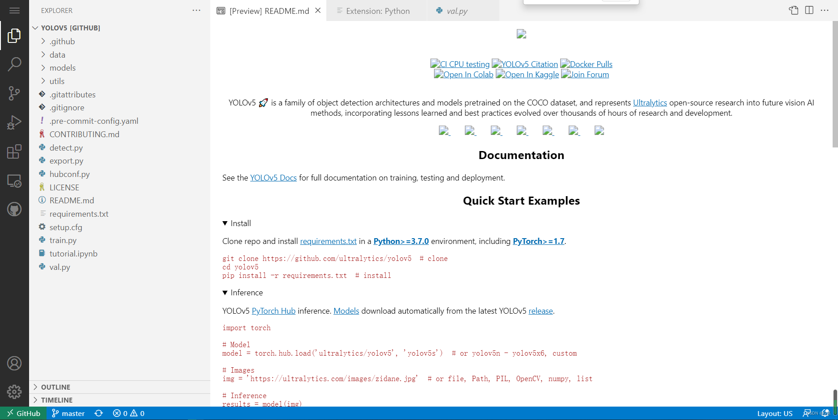
Task: Open Explorer views and more actions menu
Action: (196, 10)
